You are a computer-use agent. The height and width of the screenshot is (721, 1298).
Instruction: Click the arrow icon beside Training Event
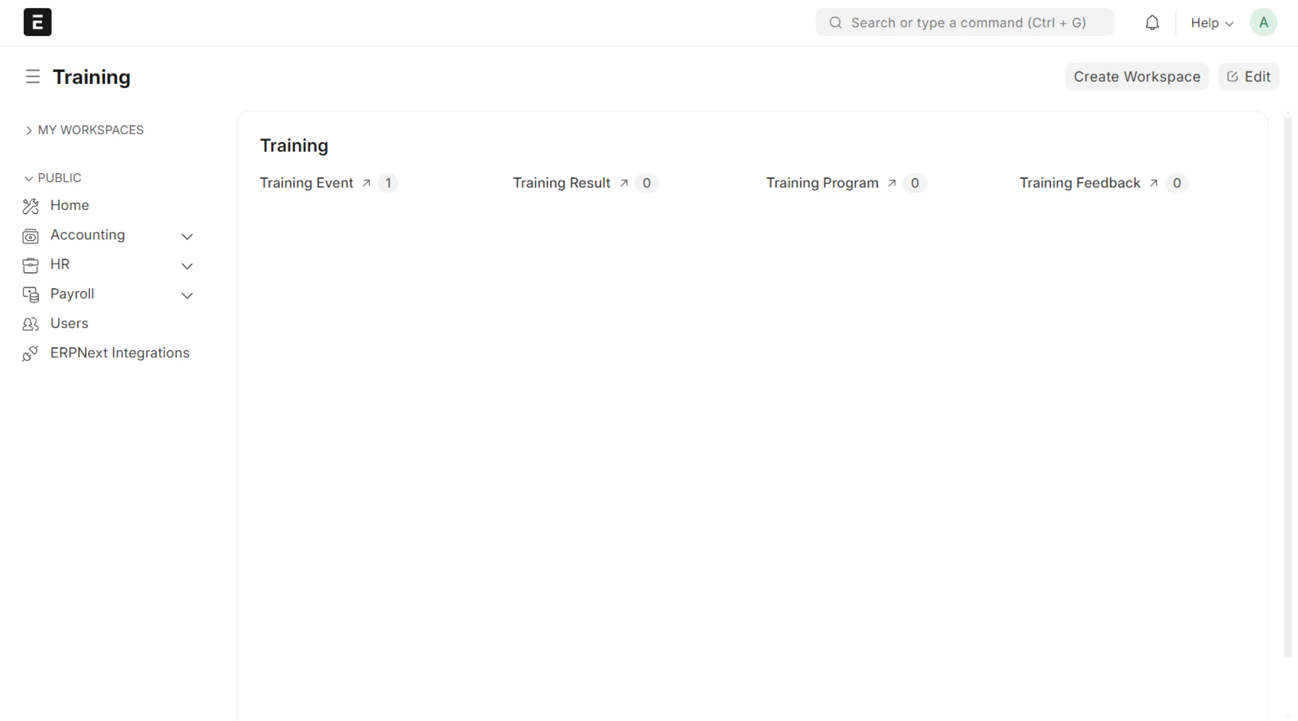366,183
